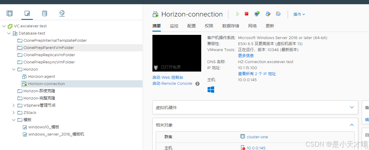Image resolution: width=369 pixels, height=150 pixels.
Task: Open the Networking inventory view
Action: click(62, 13)
